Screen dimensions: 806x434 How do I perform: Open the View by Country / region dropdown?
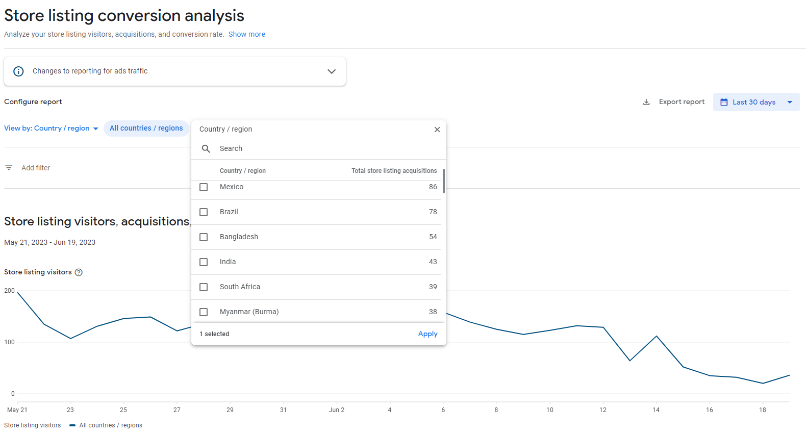pos(51,129)
